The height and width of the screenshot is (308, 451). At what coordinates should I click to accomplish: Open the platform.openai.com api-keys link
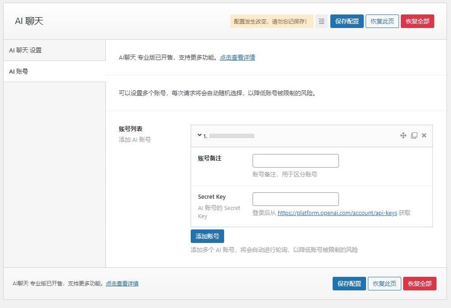337,213
